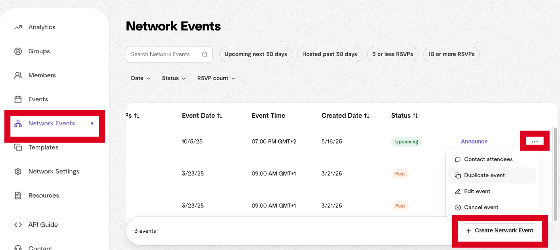The width and height of the screenshot is (560, 250).
Task: Click the Events calendar icon
Action: tap(18, 99)
